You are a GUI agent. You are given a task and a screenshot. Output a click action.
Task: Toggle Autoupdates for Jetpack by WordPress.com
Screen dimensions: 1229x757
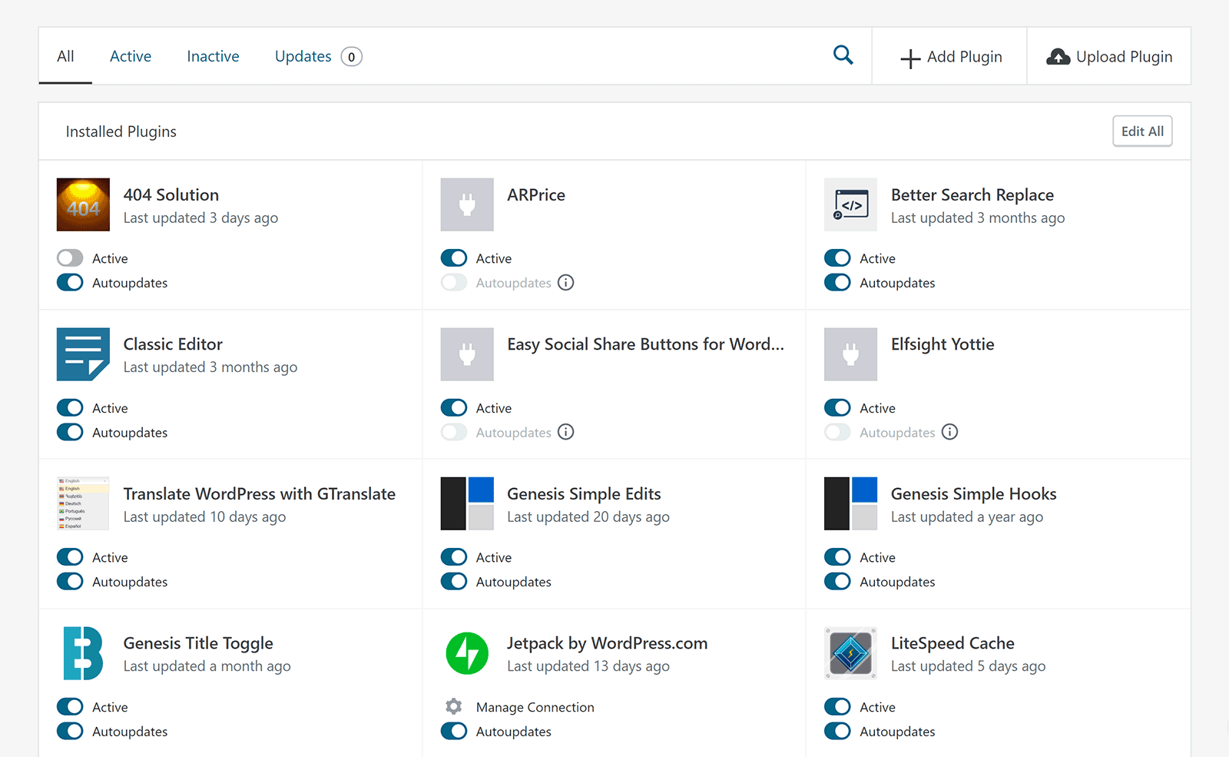(454, 731)
